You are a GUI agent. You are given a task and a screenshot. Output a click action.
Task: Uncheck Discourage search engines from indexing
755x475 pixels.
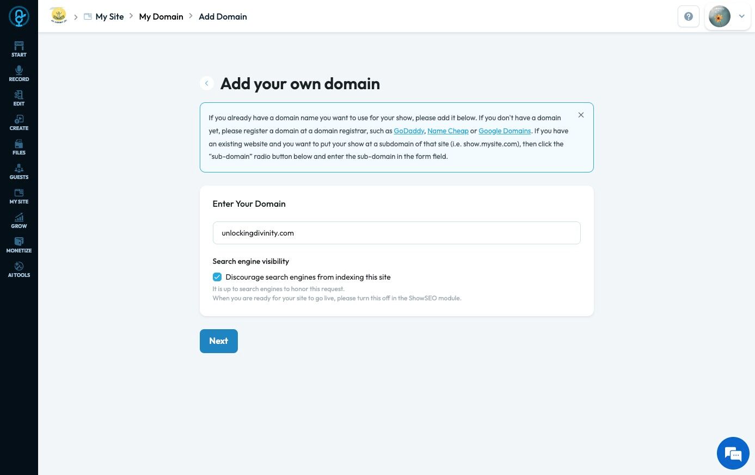click(217, 277)
